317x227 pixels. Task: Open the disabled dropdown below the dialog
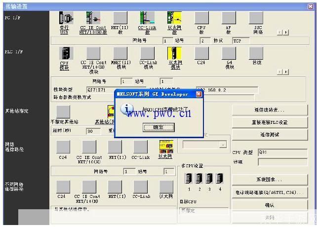click(x=204, y=145)
